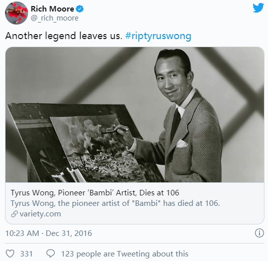Screen dimensions: 268x261
Task: Click the 331 likes count
Action: coord(27,253)
